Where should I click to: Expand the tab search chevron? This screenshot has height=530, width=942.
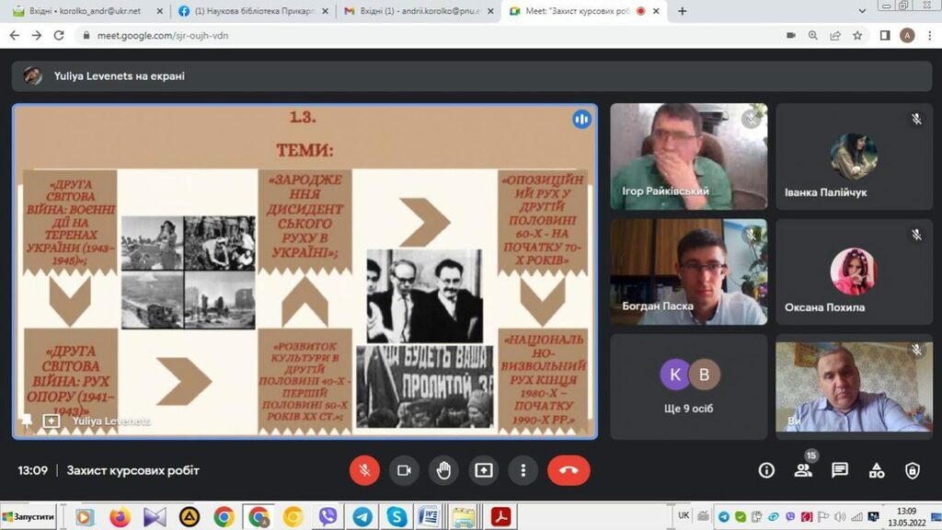862,11
